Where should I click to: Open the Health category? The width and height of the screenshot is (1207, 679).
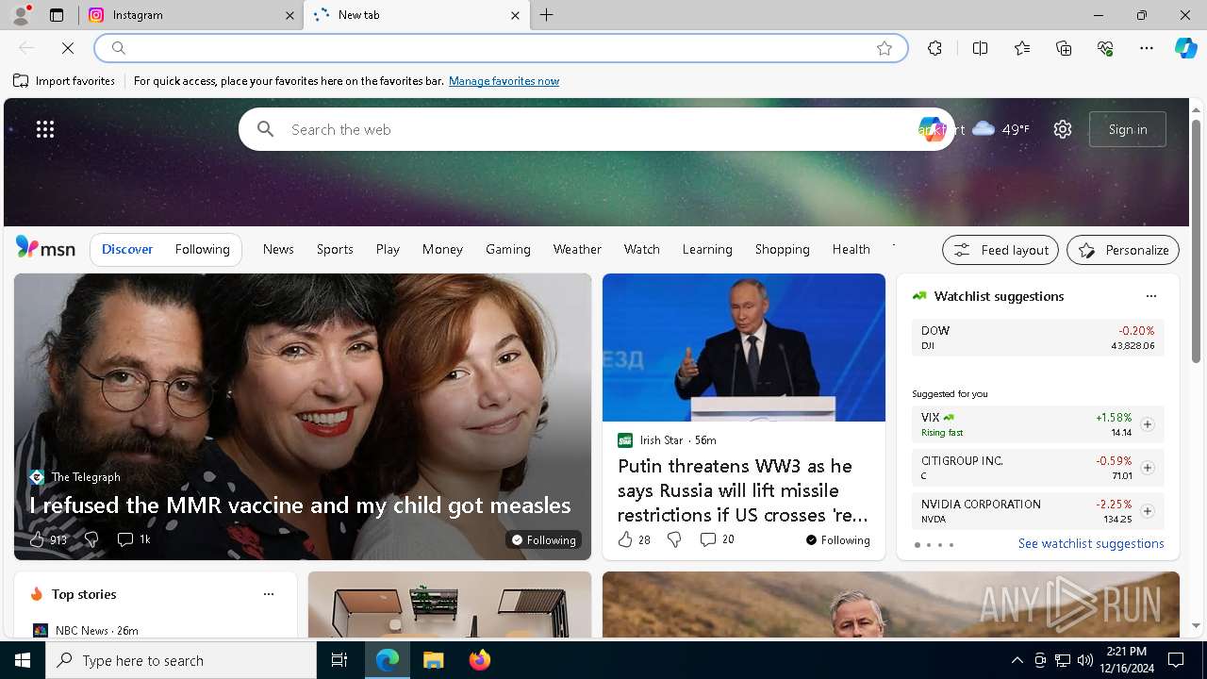(852, 249)
